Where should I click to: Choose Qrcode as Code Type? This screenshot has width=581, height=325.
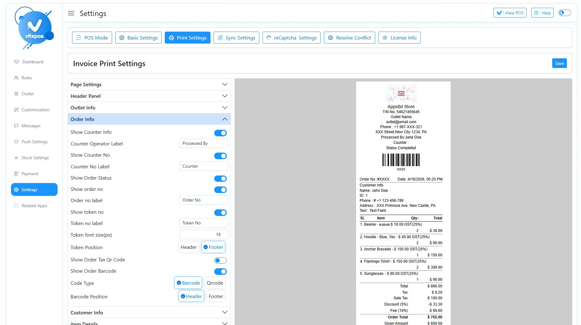pyautogui.click(x=215, y=283)
